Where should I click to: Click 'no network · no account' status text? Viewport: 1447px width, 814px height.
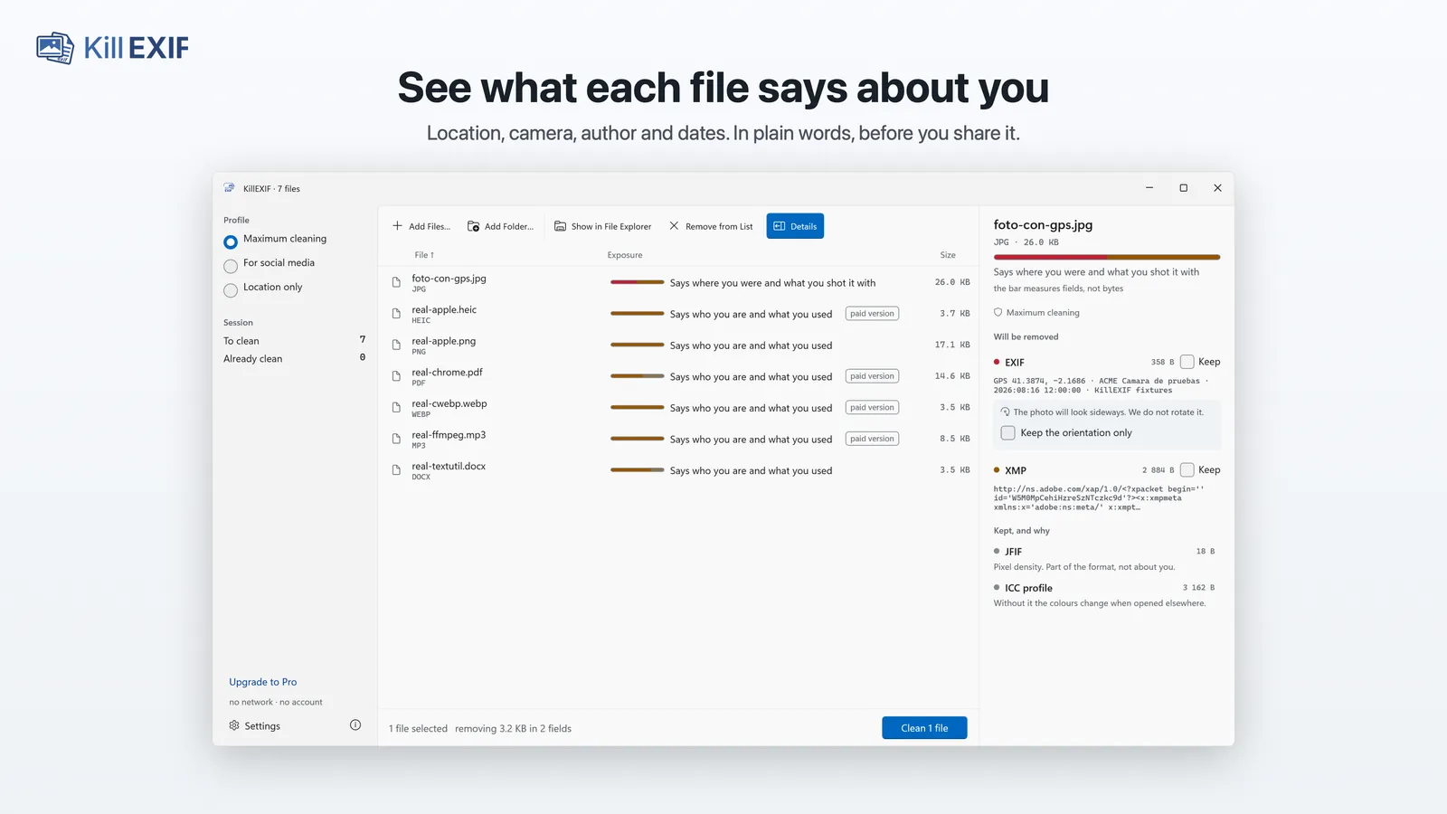[276, 702]
